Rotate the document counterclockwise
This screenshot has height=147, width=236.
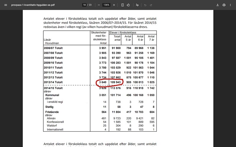click(x=128, y=5)
